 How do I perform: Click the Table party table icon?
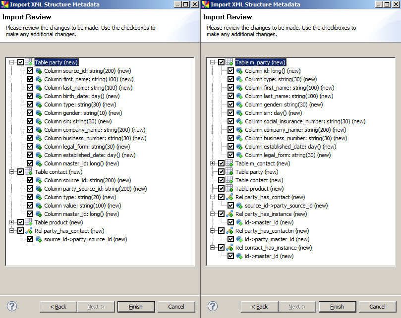point(28,62)
